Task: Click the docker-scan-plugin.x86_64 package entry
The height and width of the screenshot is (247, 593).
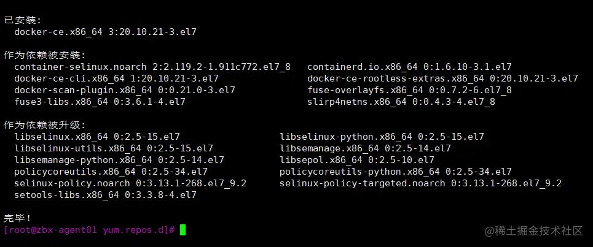Action: click(124, 90)
